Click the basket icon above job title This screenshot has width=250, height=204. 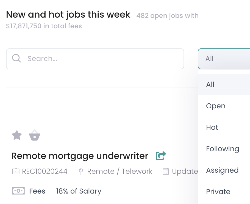(35, 135)
